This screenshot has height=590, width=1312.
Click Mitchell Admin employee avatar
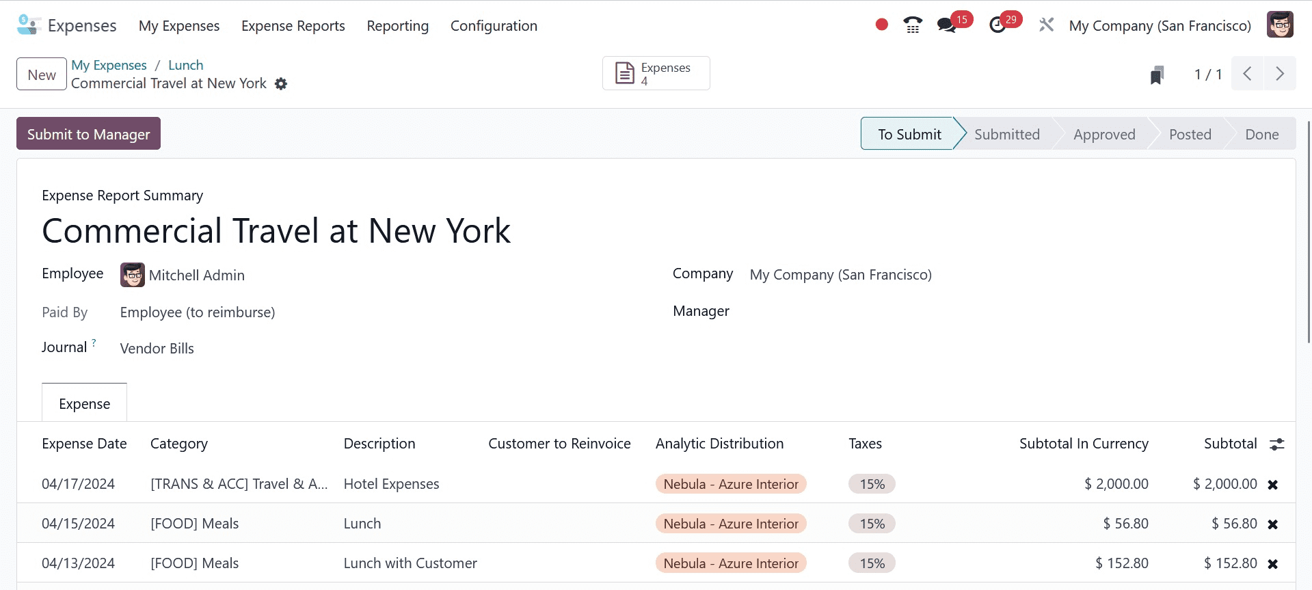pyautogui.click(x=133, y=275)
